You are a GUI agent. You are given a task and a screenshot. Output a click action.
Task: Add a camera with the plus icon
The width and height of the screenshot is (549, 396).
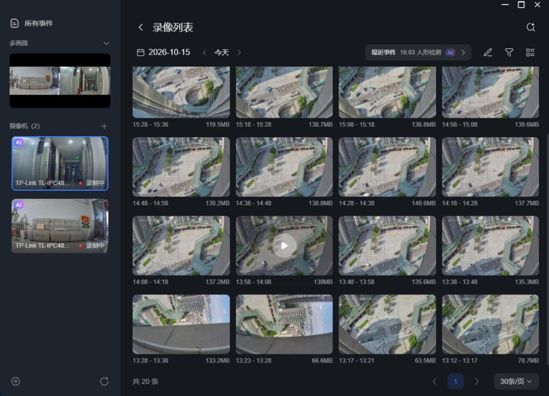[x=104, y=126]
